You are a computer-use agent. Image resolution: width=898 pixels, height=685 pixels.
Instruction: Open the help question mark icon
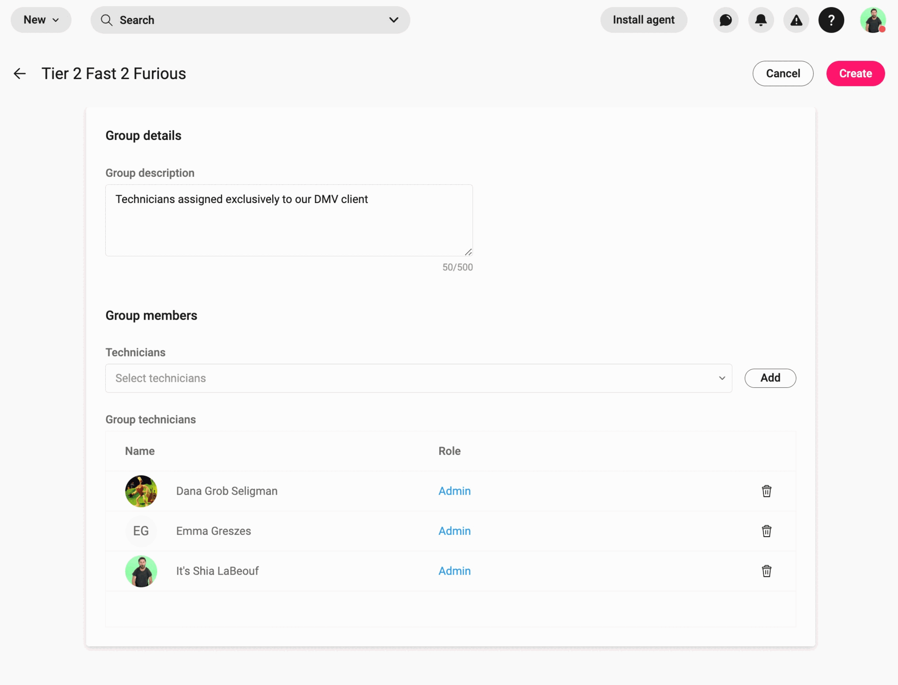coord(831,20)
